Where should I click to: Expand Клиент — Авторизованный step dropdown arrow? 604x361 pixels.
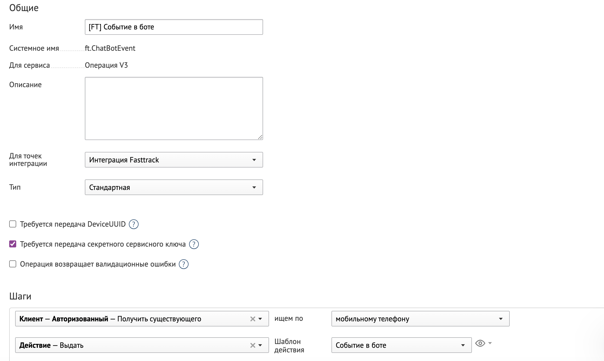pyautogui.click(x=260, y=319)
